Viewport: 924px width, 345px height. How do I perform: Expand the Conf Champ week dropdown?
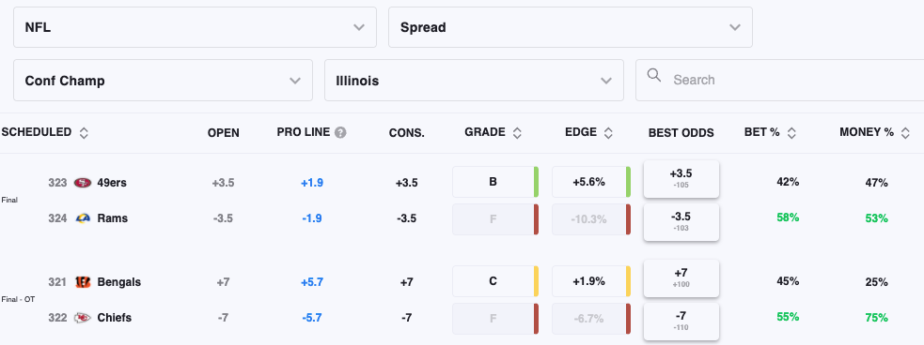pyautogui.click(x=164, y=80)
